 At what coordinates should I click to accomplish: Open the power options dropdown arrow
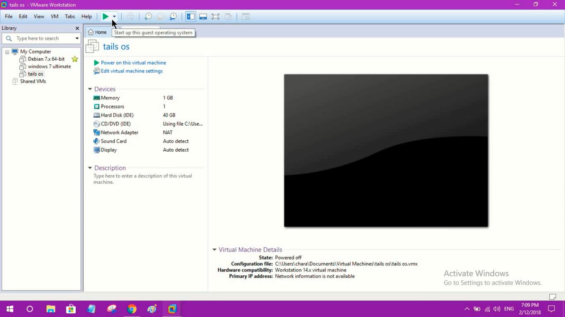pyautogui.click(x=114, y=16)
